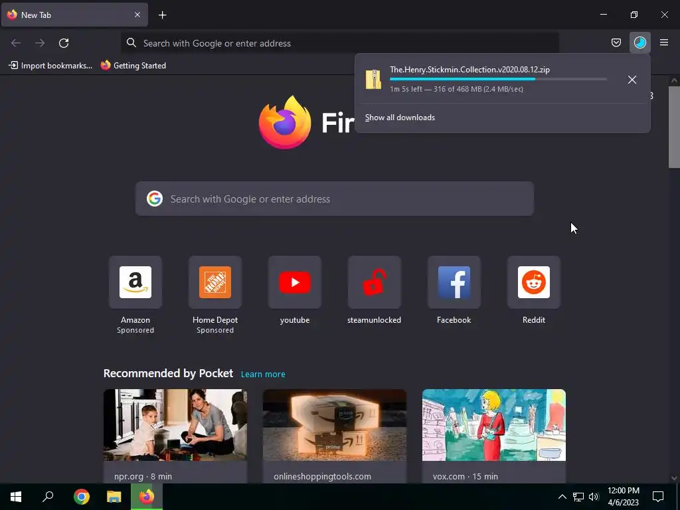
Task: Open a new tab with plus button
Action: click(162, 15)
